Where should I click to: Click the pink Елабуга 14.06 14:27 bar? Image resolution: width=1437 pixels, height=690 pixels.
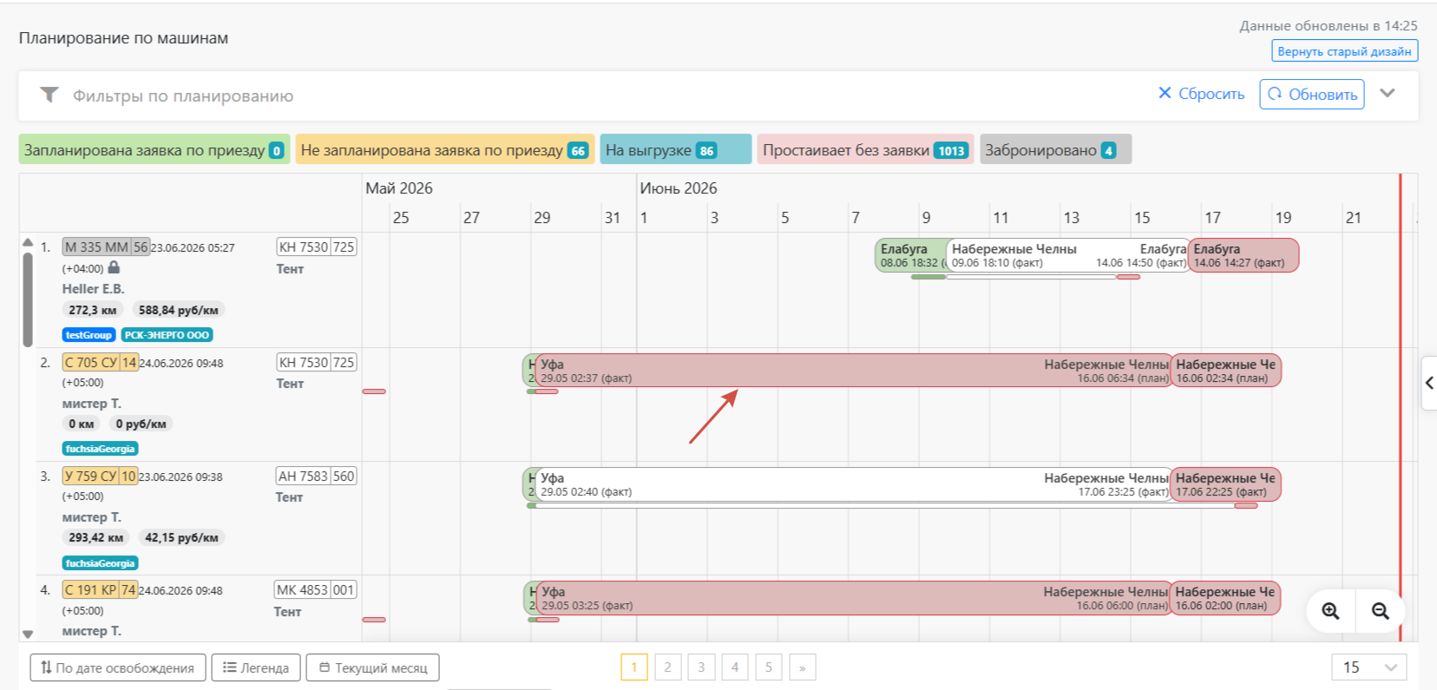click(1243, 255)
